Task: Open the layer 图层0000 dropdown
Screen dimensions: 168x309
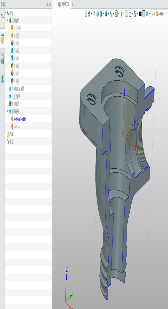Action: point(166,14)
